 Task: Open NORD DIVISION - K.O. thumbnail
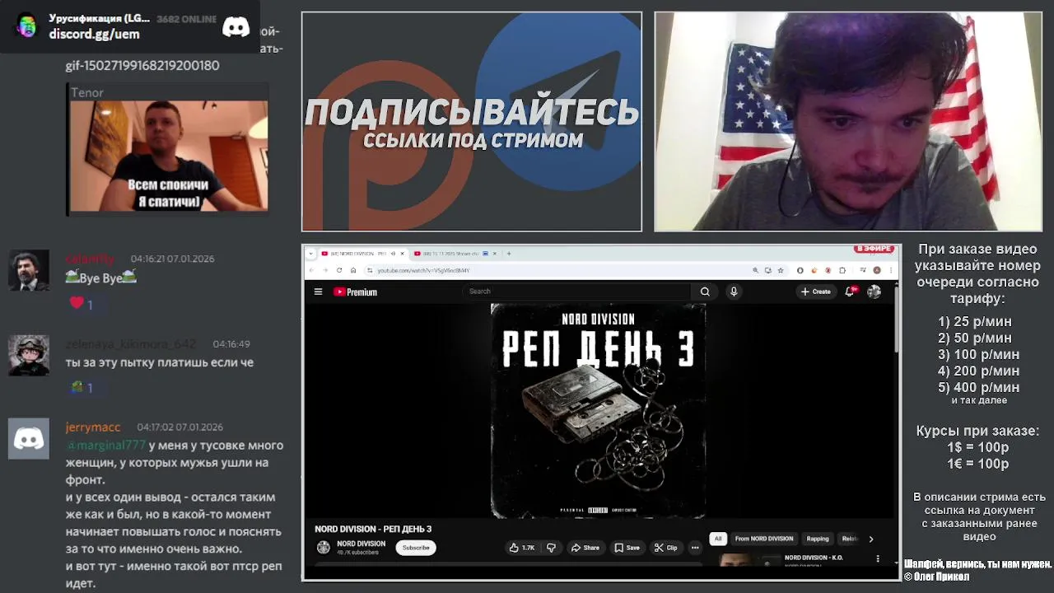(x=749, y=561)
